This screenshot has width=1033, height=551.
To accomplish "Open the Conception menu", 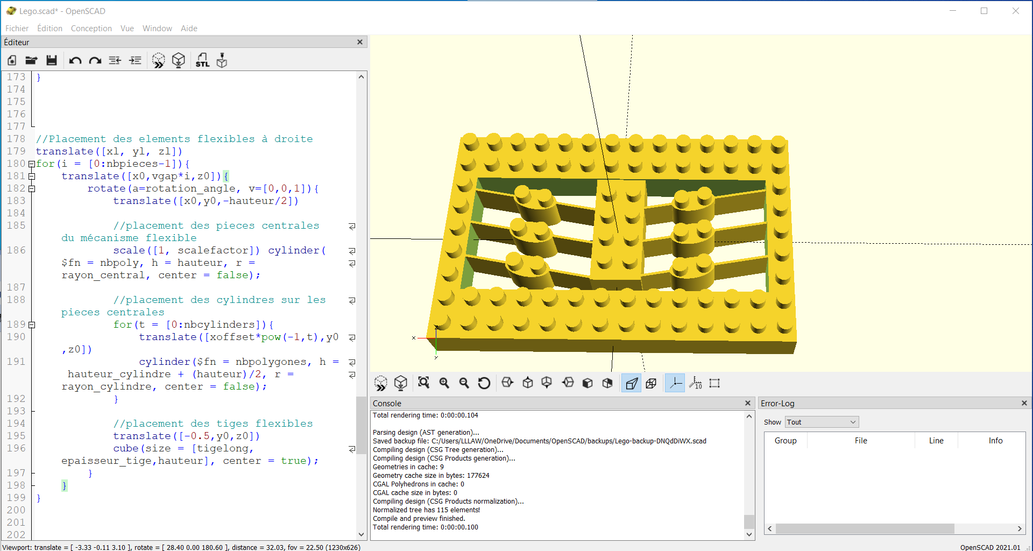I will pyautogui.click(x=91, y=29).
